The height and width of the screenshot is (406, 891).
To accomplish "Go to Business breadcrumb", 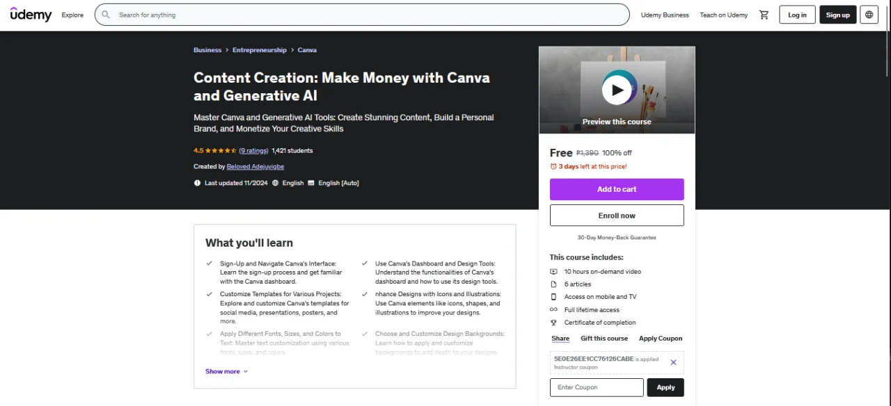I will tap(207, 50).
